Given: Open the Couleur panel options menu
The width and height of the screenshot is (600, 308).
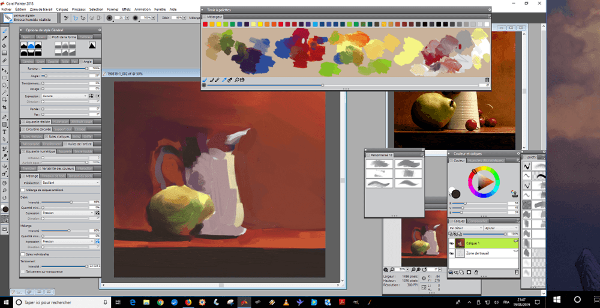Looking at the screenshot, I should click(x=517, y=160).
